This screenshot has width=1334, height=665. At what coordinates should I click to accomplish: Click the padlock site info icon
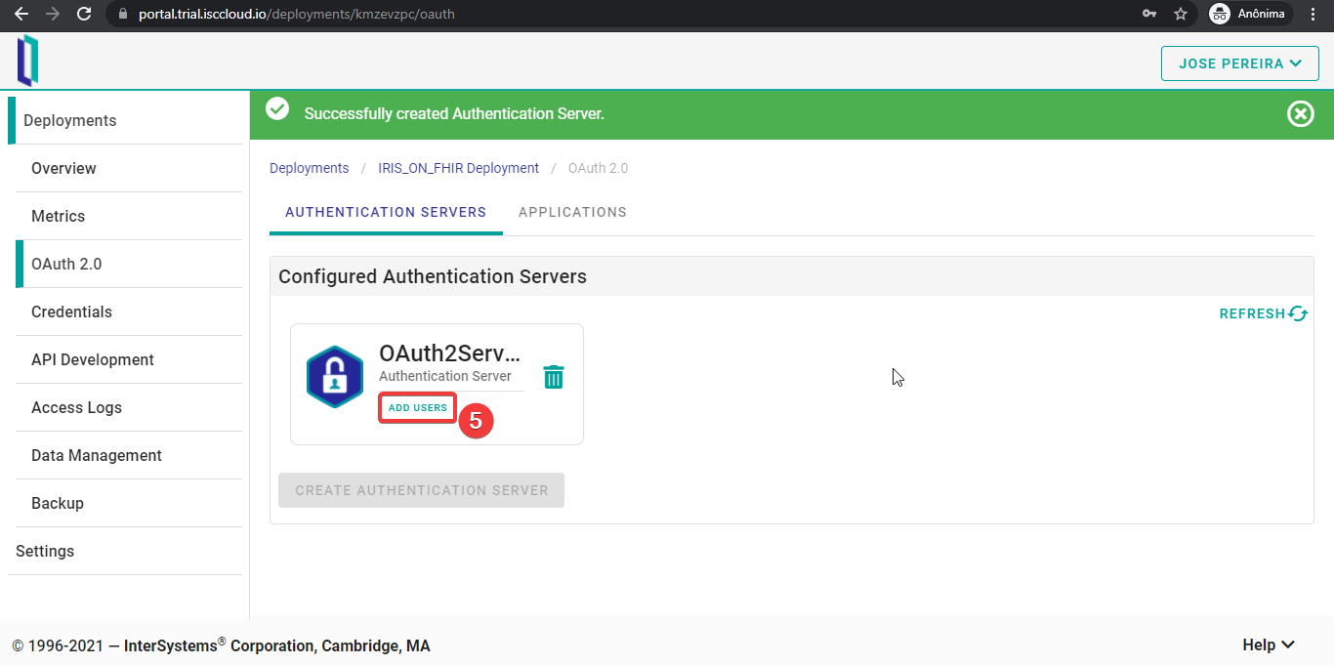122,15
